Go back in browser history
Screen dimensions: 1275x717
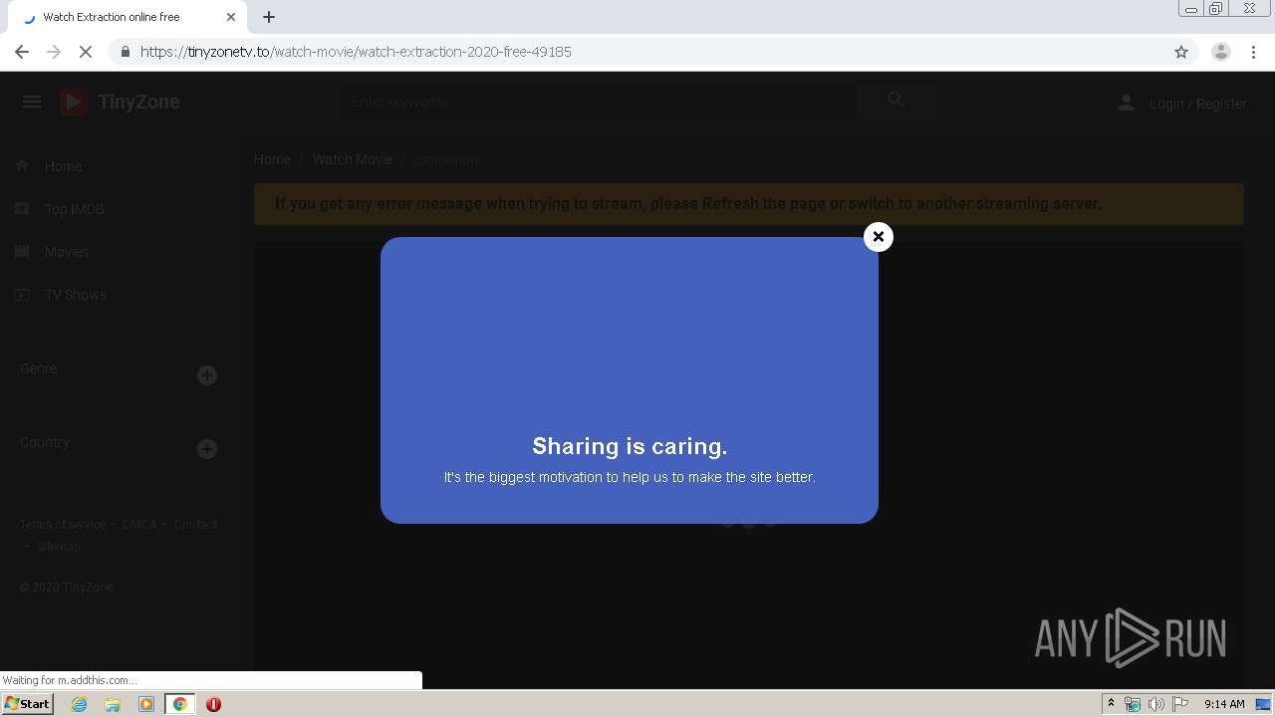[22, 52]
